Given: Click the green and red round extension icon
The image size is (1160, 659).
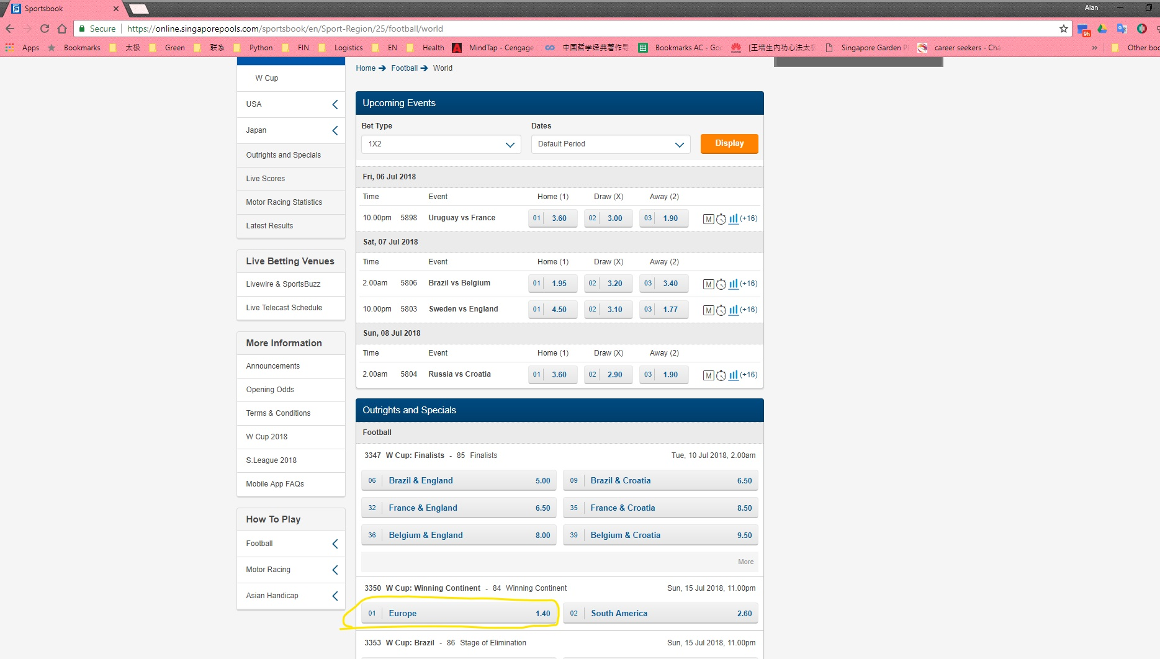Looking at the screenshot, I should point(1141,29).
